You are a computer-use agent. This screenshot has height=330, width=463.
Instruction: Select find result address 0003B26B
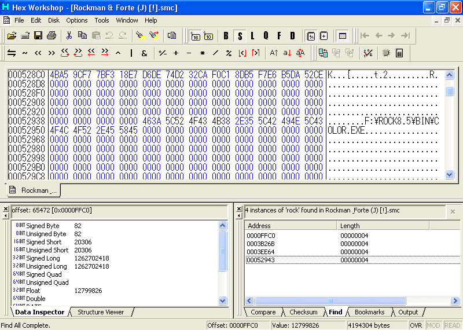(x=261, y=244)
